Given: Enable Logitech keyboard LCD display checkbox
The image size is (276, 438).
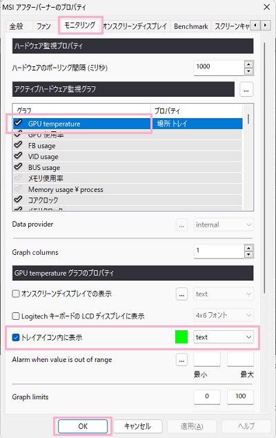Looking at the screenshot, I should pos(16,316).
